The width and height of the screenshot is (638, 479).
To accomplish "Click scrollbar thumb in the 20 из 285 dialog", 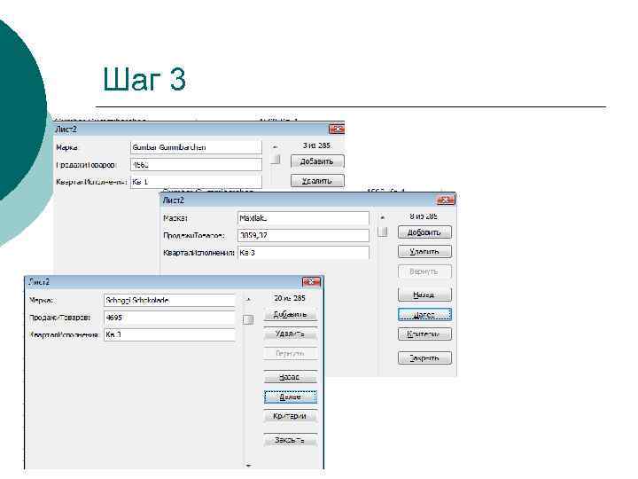I will pyautogui.click(x=248, y=319).
